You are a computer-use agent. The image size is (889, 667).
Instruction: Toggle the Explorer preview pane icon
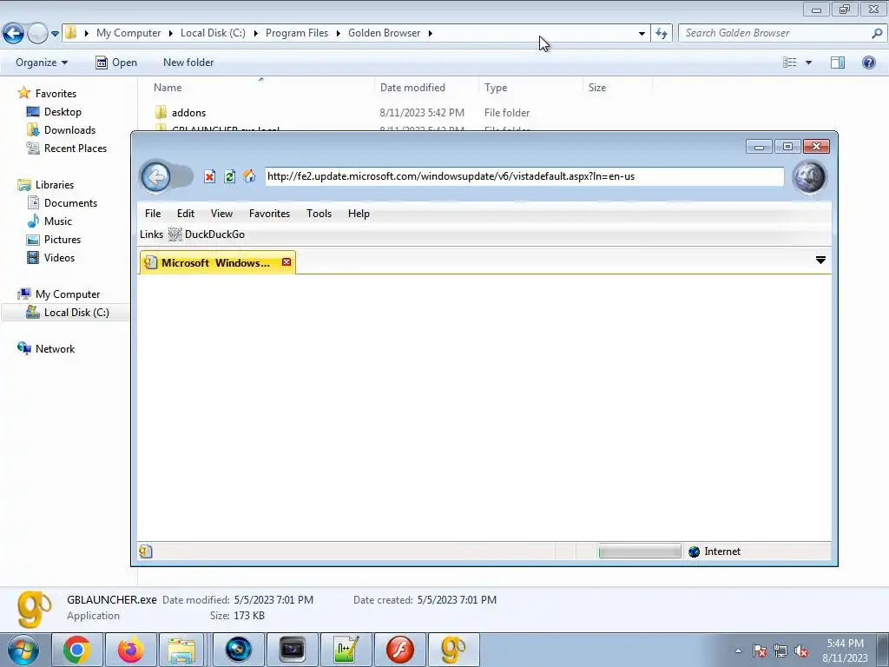(838, 63)
